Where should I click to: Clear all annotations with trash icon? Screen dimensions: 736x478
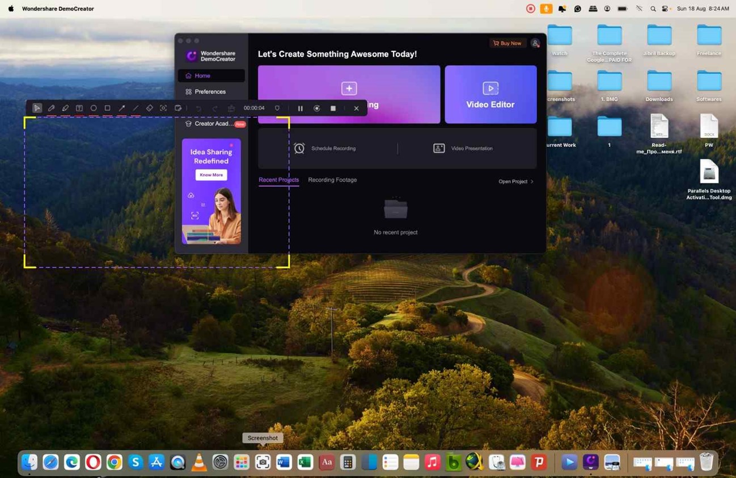[231, 108]
